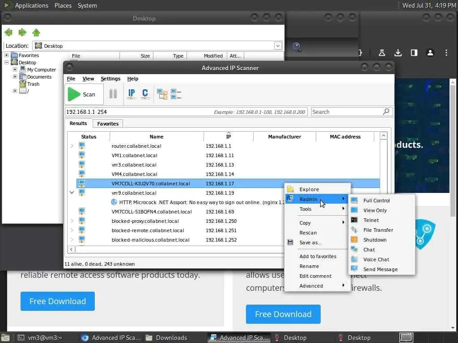Select Add to favorites in context menu
Image resolution: width=458 pixels, height=343 pixels.
coord(318,256)
